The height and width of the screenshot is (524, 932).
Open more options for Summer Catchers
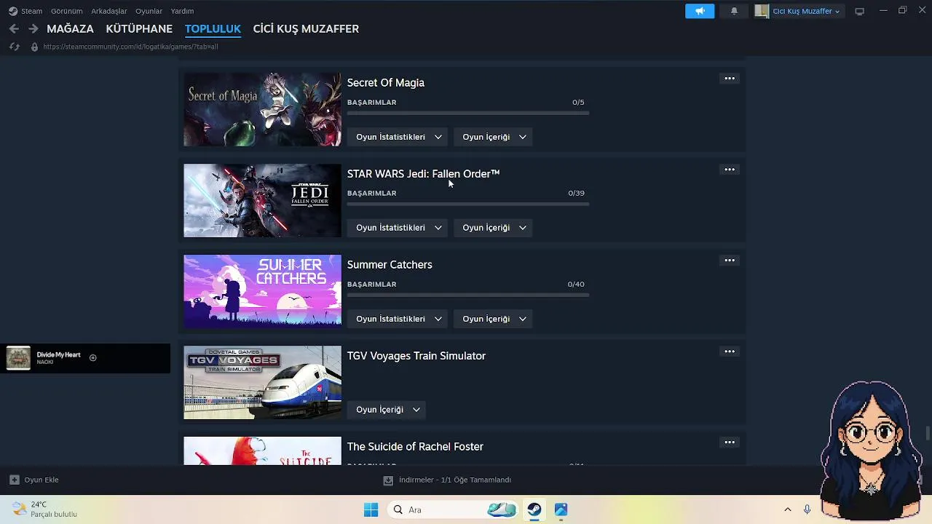(x=730, y=261)
